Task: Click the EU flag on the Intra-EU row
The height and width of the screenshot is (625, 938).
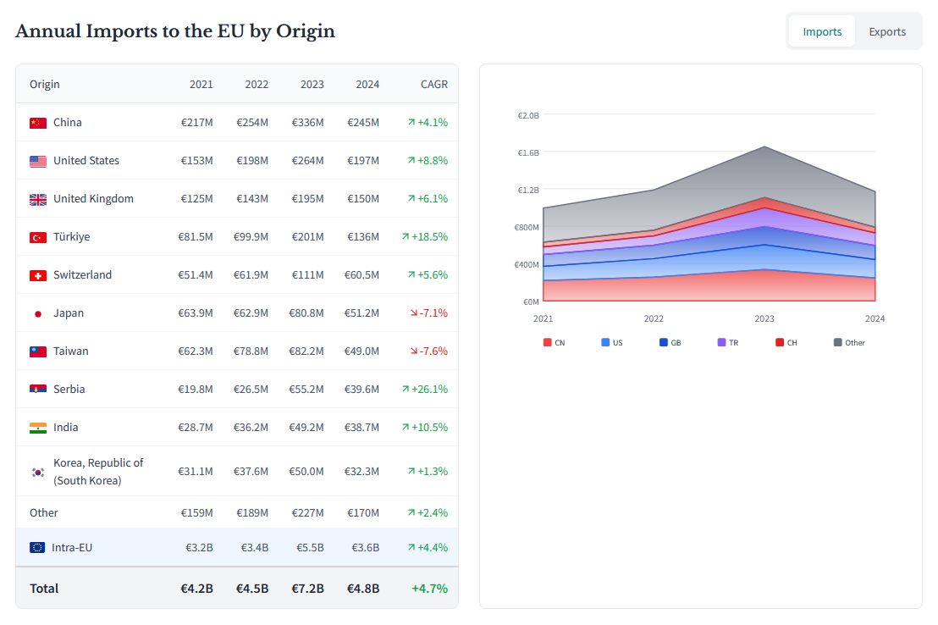Action: pyautogui.click(x=37, y=547)
